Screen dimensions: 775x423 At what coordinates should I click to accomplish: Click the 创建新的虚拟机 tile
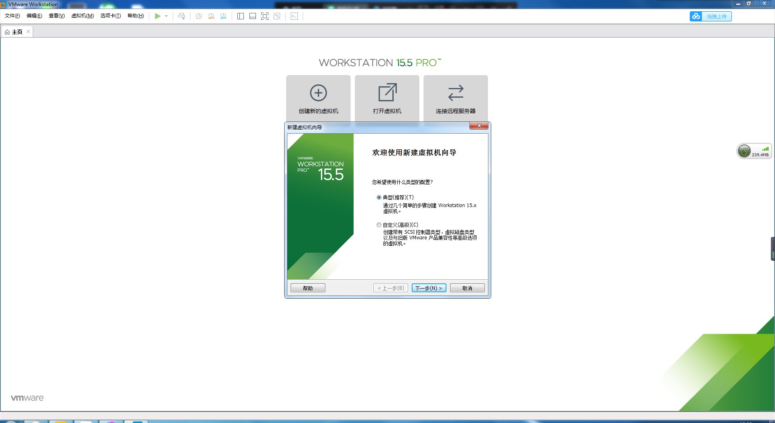(x=318, y=98)
